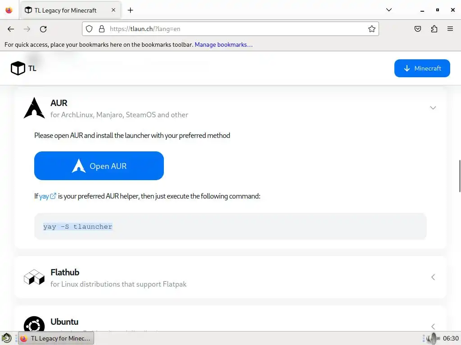461x345 pixels.
Task: Click the Firefox View icon
Action: coord(9,10)
